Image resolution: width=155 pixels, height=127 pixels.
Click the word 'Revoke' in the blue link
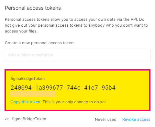point(129,120)
